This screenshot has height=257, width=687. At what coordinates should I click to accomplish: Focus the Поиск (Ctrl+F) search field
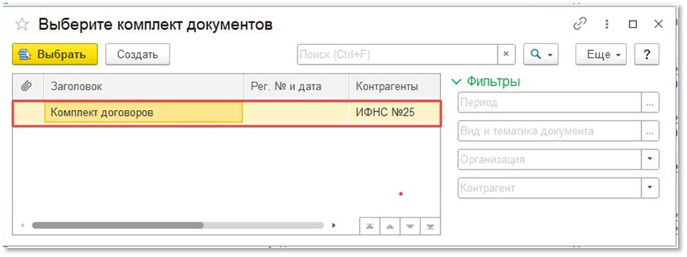[397, 55]
